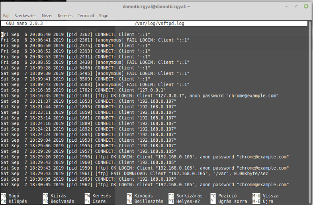Click the log line with pid 2362
The image size is (313, 205).
click(x=75, y=35)
